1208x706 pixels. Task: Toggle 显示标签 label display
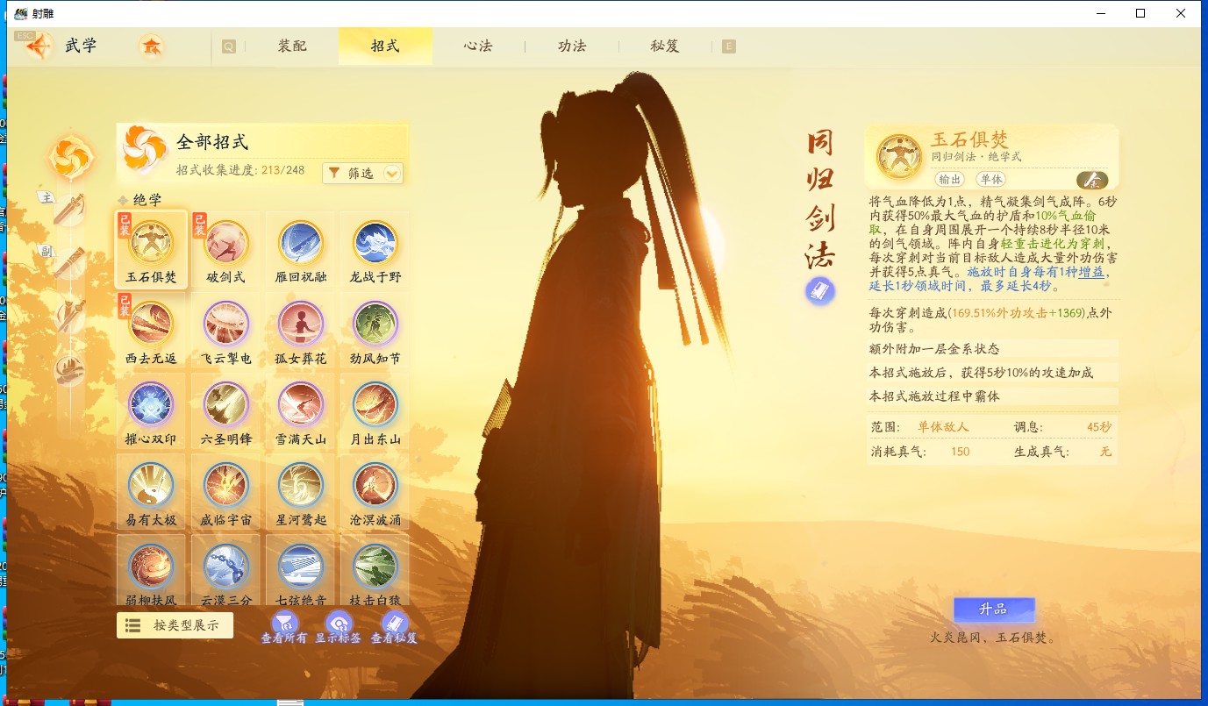click(x=339, y=626)
